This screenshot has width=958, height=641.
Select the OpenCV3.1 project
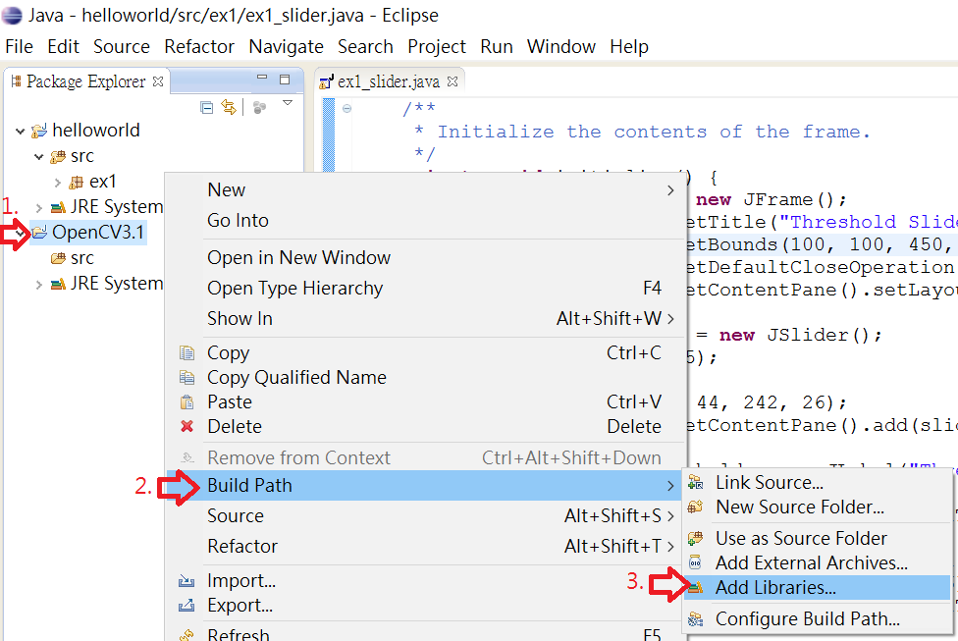[x=97, y=233]
